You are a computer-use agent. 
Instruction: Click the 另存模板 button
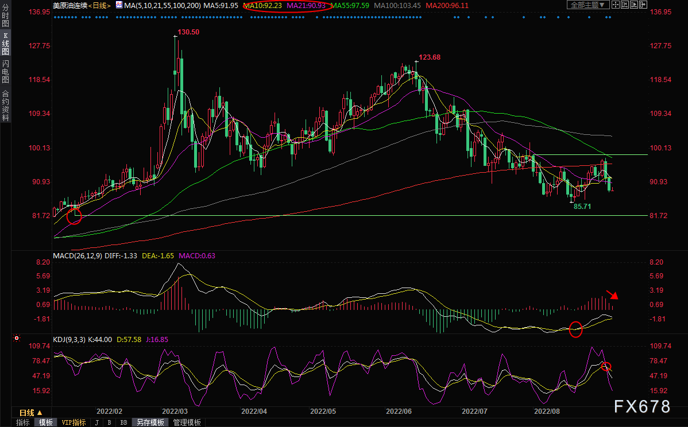tap(150, 422)
